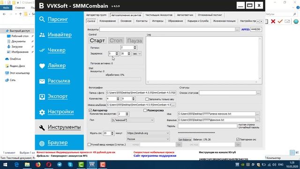Click the Лайкер heart icon

42,66
